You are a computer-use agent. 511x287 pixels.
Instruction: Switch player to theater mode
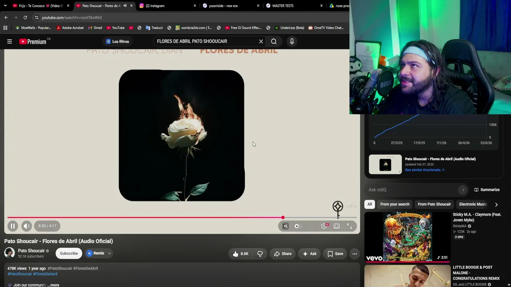tap(337, 226)
